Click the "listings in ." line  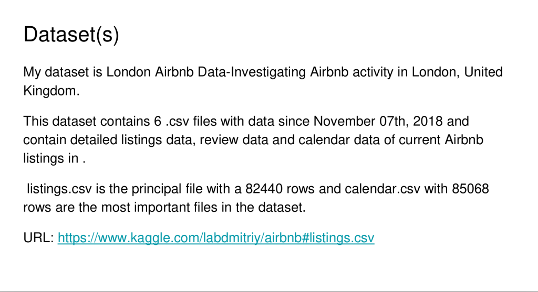[54, 158]
